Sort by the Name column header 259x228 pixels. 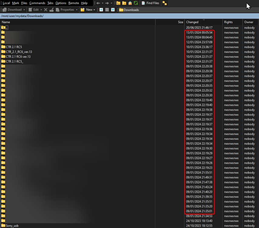pos(78,22)
